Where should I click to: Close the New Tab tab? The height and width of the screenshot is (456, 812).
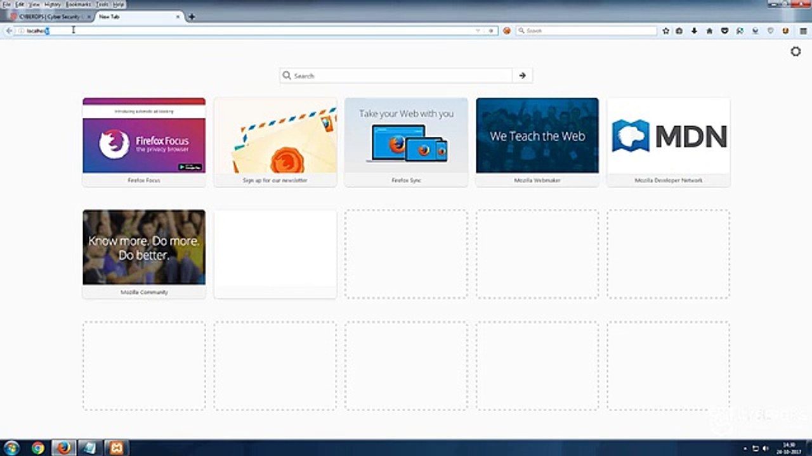tap(178, 16)
